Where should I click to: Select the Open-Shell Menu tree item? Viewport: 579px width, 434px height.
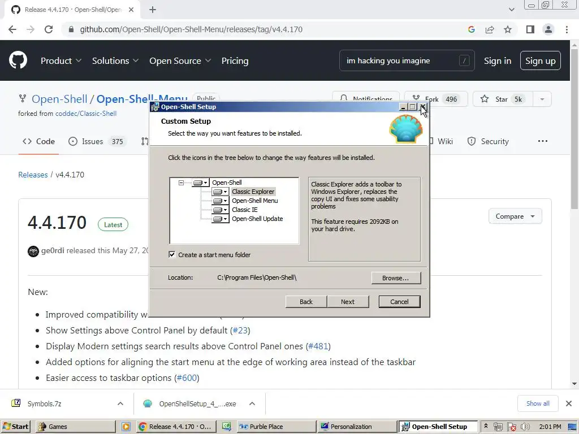255,201
